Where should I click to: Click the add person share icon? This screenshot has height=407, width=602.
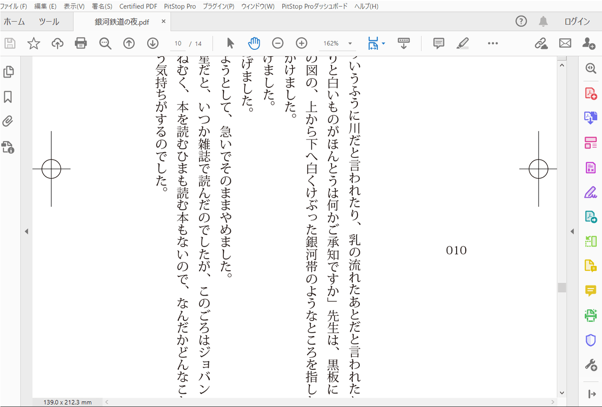pyautogui.click(x=589, y=43)
